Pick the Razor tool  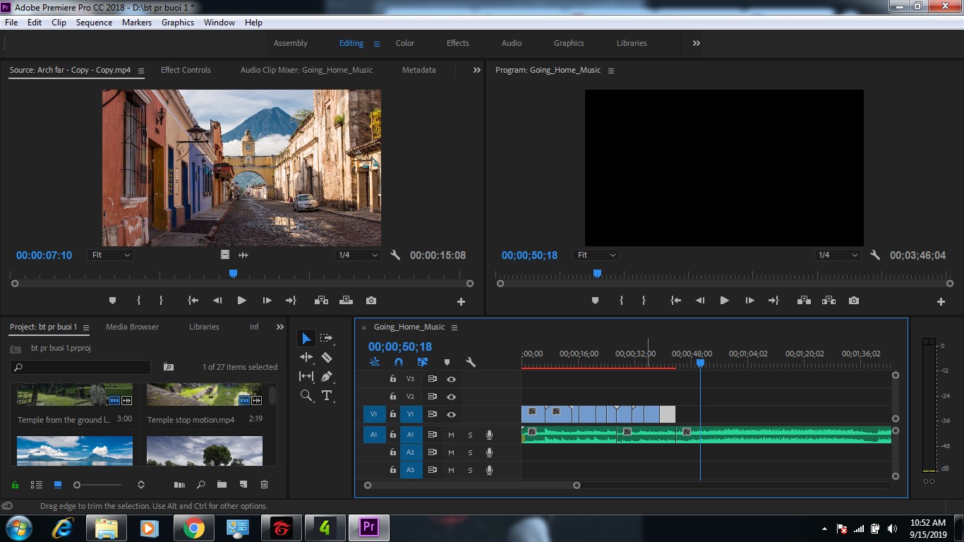click(327, 358)
